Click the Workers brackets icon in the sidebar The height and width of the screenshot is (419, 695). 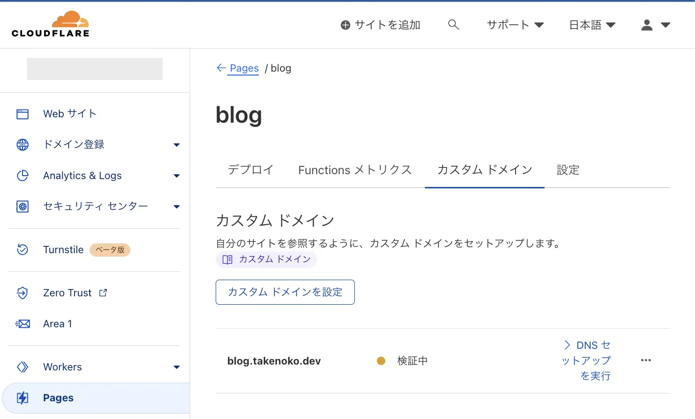[23, 367]
